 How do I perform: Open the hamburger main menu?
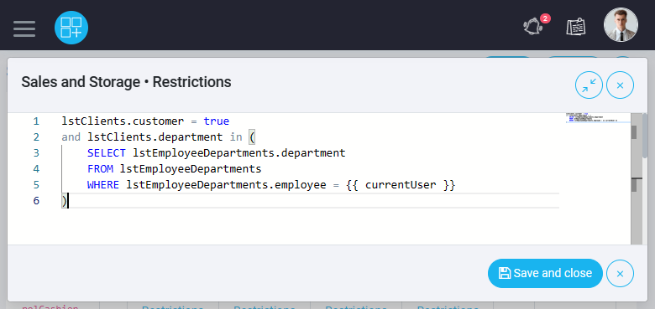coord(24,28)
